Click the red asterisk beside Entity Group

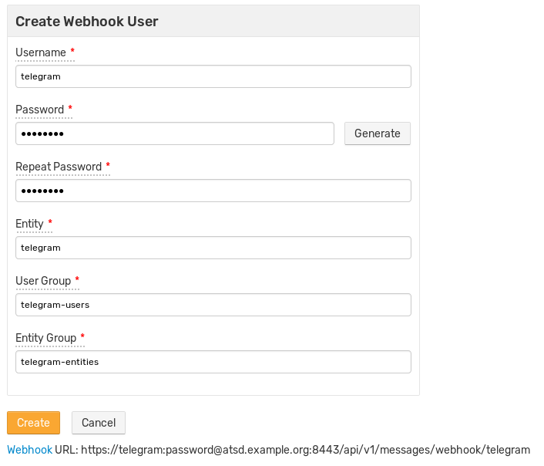tap(82, 336)
